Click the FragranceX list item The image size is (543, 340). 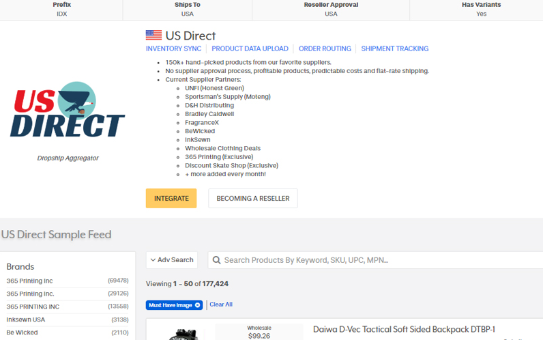[201, 123]
